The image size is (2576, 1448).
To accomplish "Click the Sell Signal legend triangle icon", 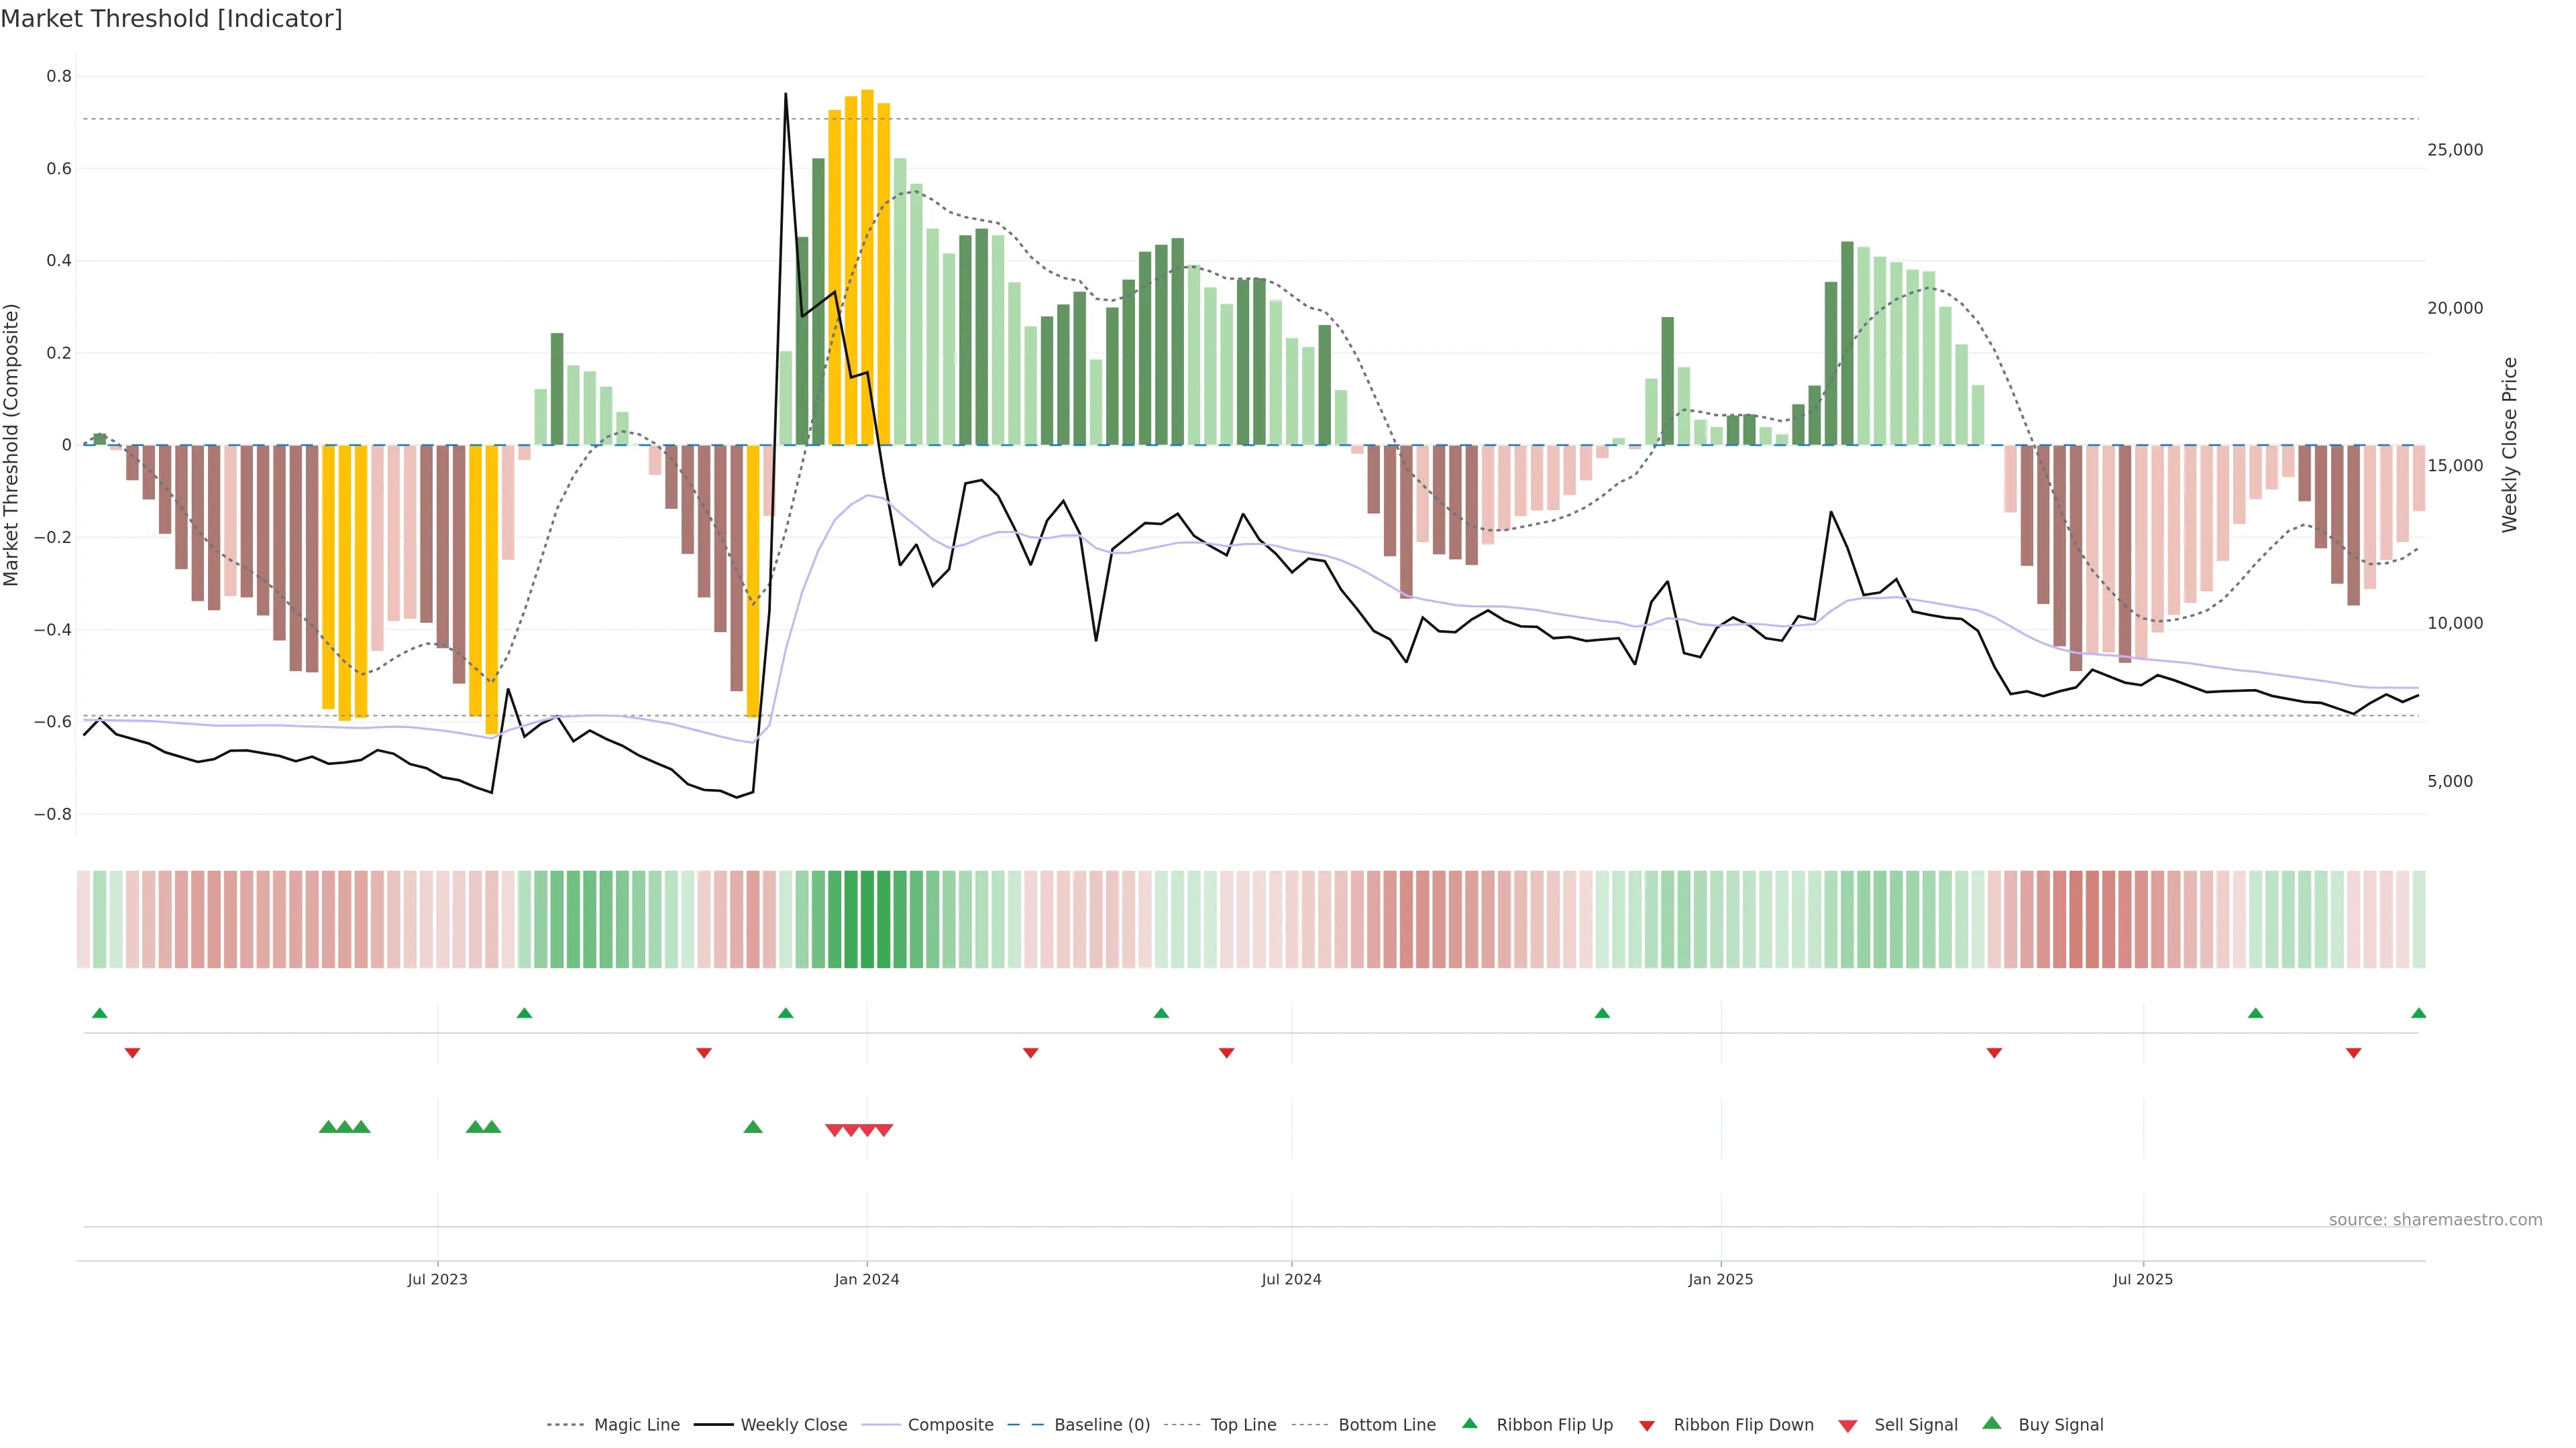I will pyautogui.click(x=1847, y=1425).
